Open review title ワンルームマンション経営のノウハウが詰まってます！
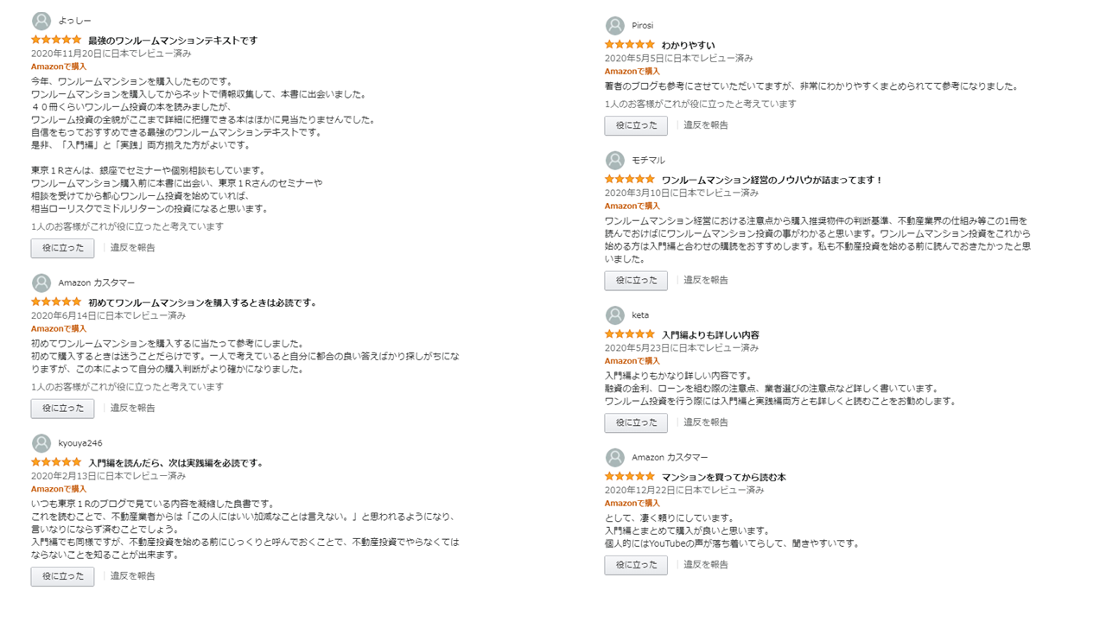 [x=772, y=180]
